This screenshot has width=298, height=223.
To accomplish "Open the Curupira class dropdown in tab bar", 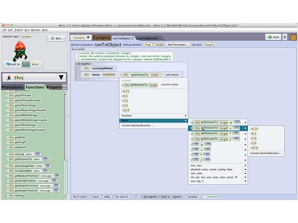I will (81, 38).
